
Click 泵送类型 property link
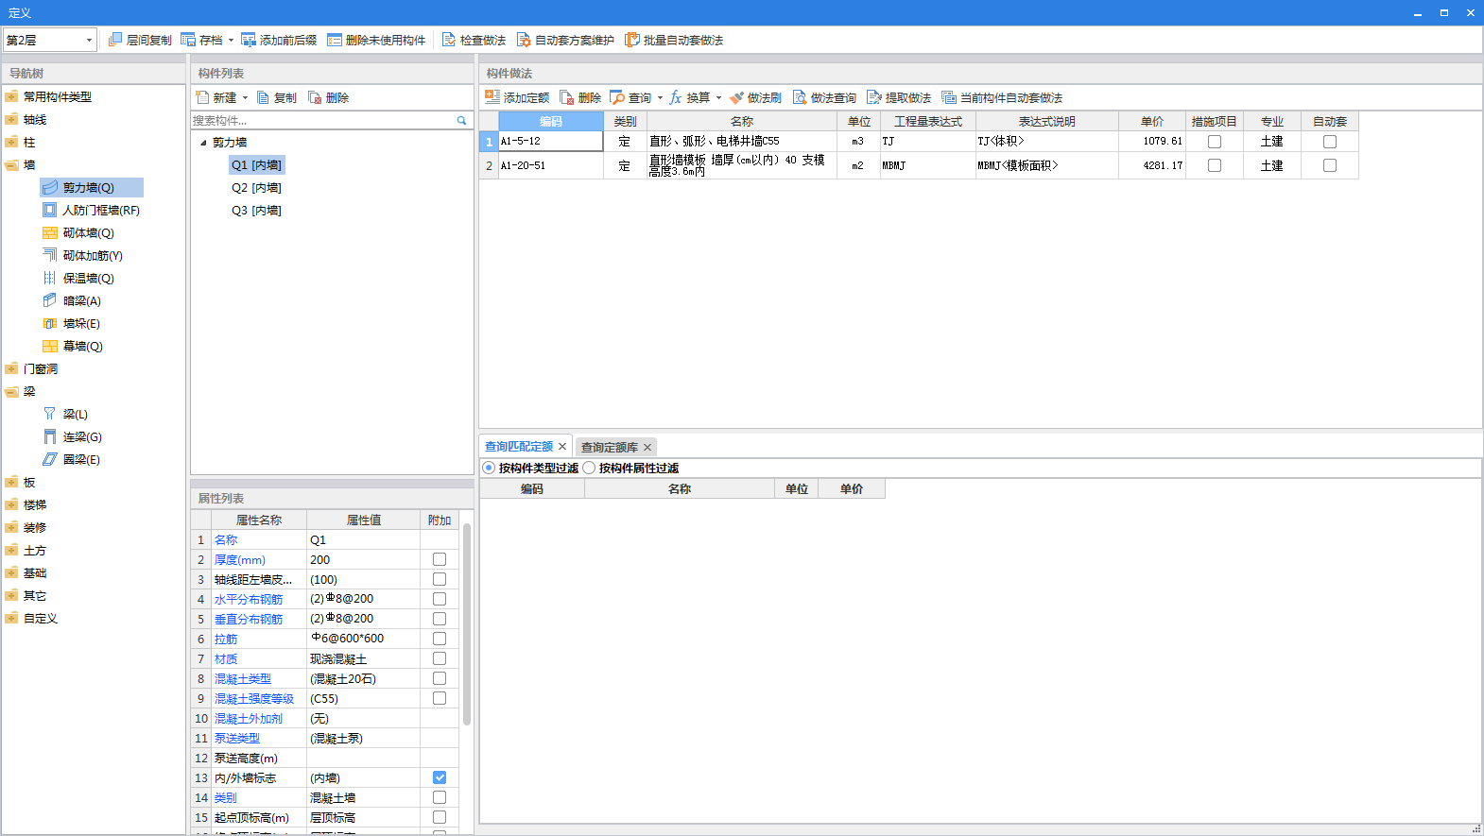[237, 738]
